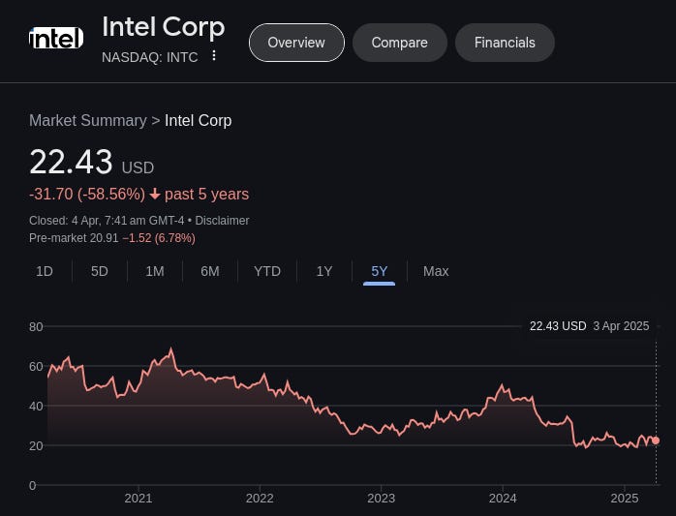Screen dimensions: 676x516
Task: Open the three-dot options menu
Action: click(213, 55)
